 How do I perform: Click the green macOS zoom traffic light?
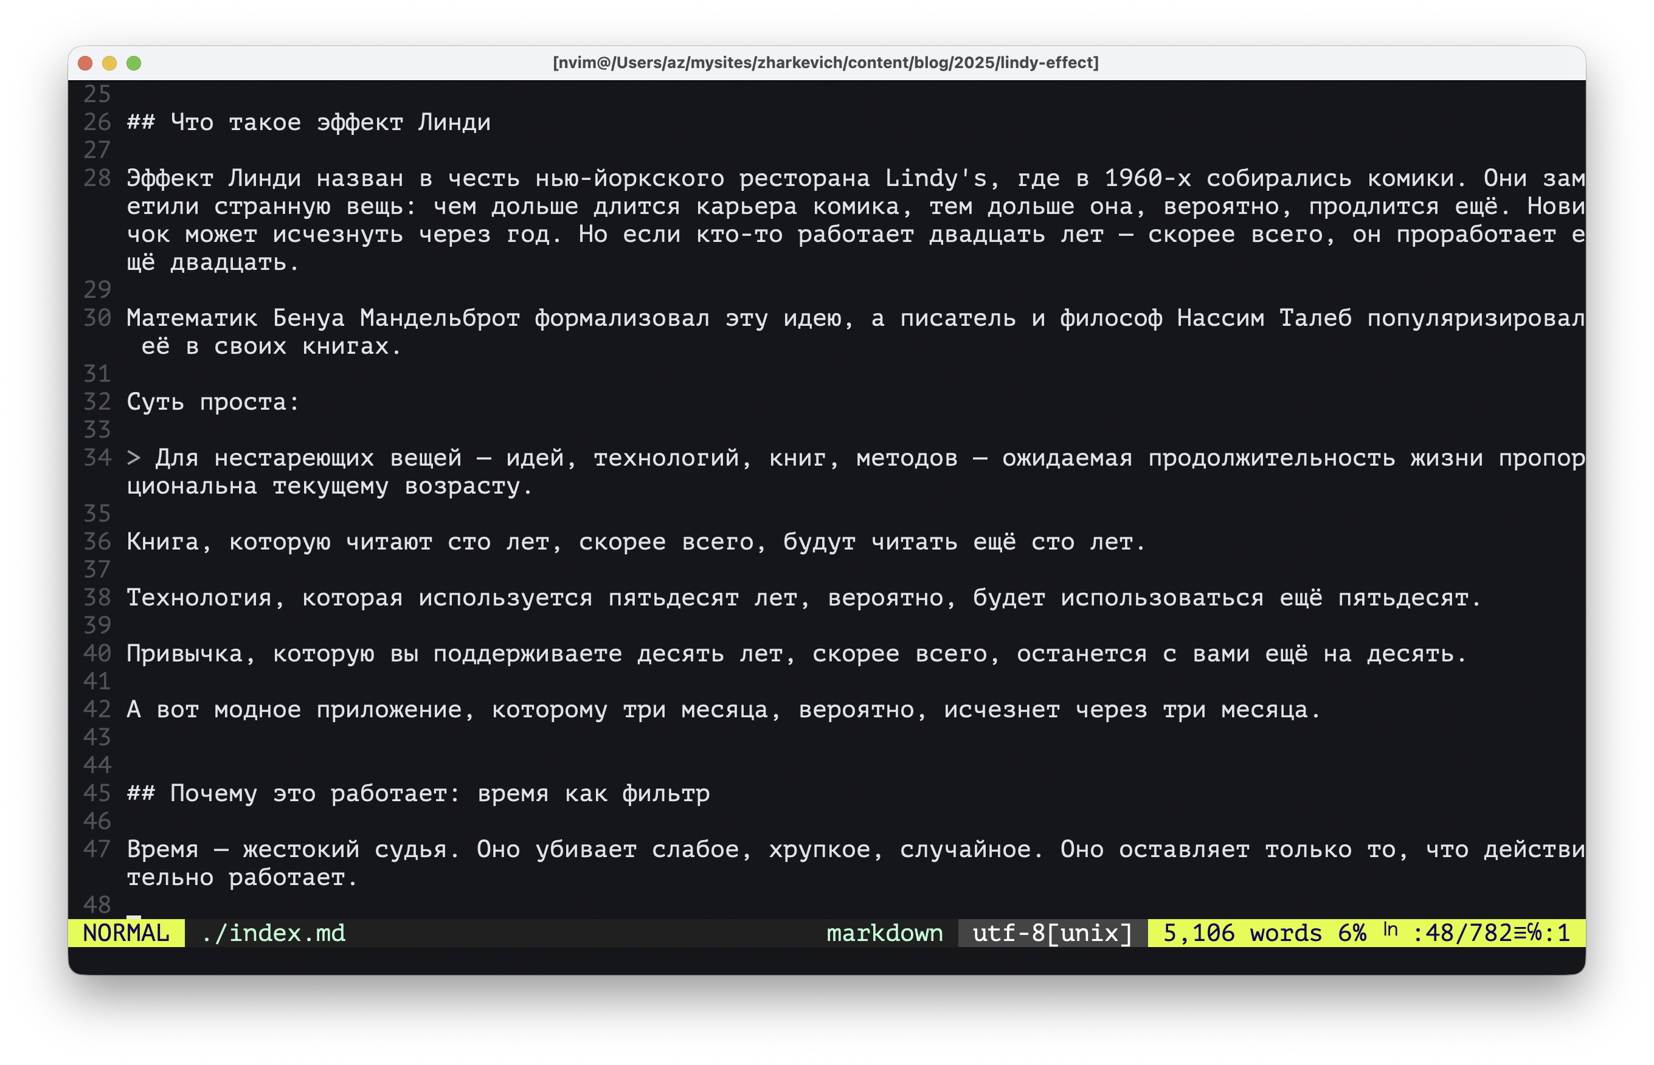coord(133,63)
